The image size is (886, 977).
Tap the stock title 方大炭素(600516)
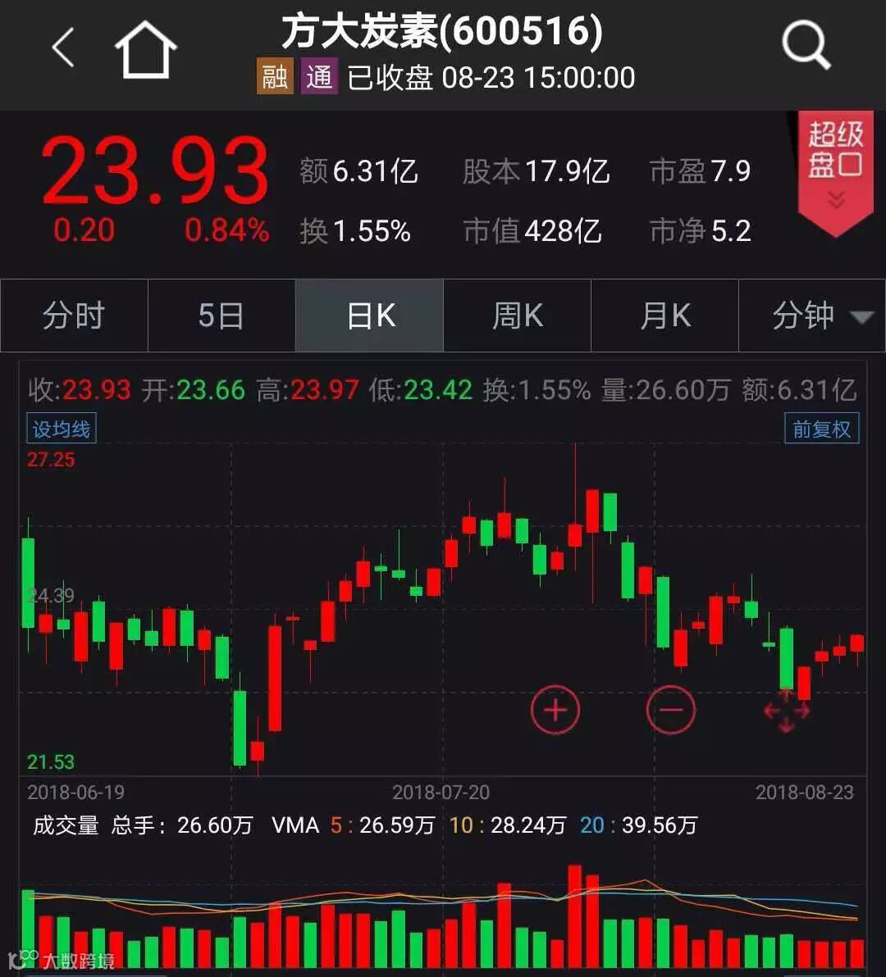(x=442, y=31)
